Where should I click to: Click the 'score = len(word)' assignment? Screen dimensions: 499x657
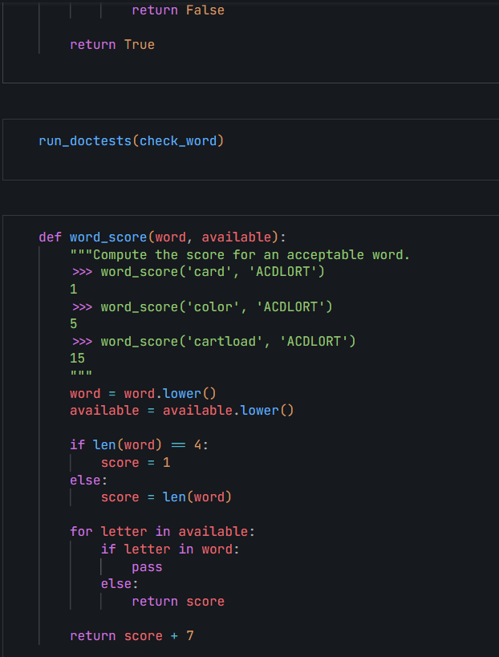point(166,497)
